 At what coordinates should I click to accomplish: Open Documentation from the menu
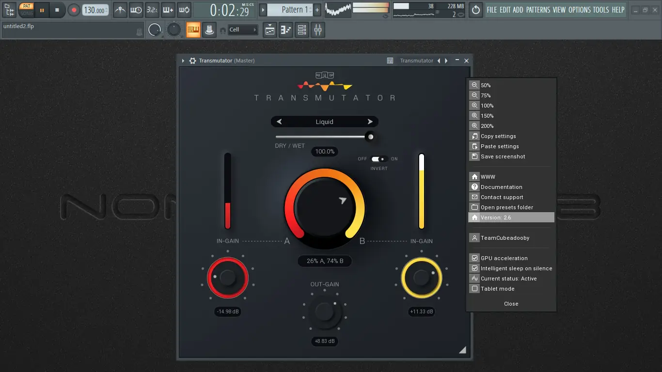coord(511,187)
